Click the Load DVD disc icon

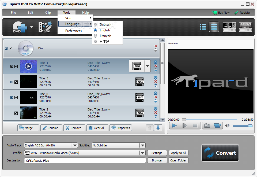point(20,27)
